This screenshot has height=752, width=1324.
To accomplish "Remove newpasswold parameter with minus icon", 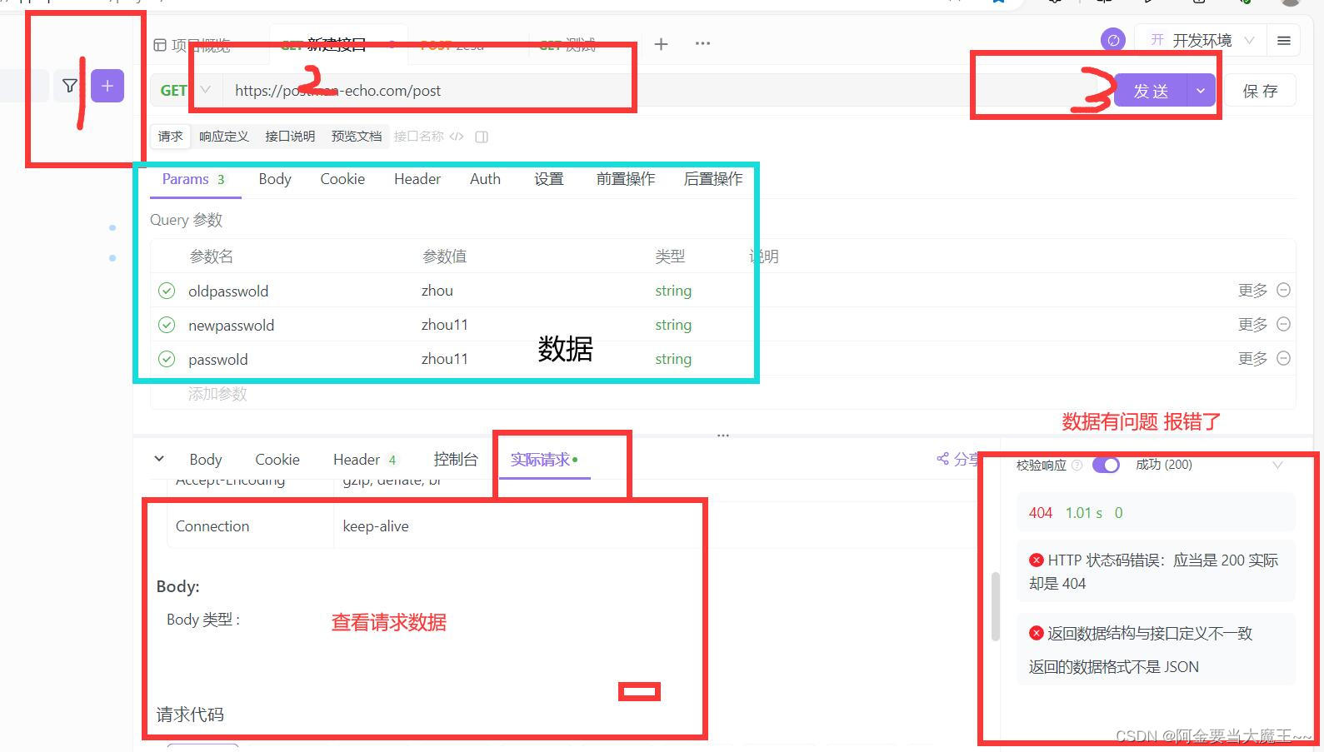I will (1284, 324).
